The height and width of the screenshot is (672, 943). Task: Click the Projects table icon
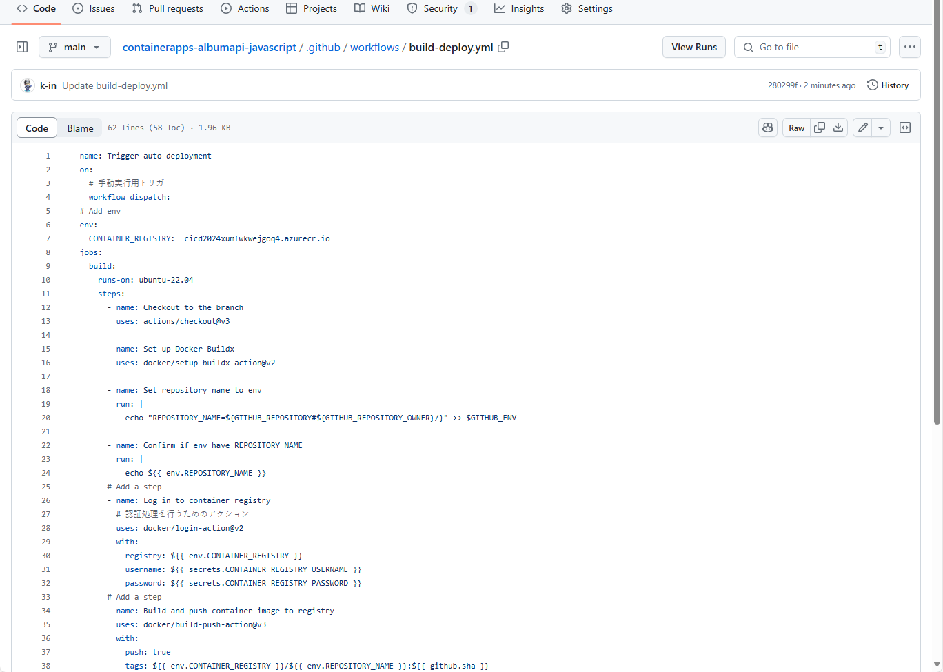pos(292,8)
